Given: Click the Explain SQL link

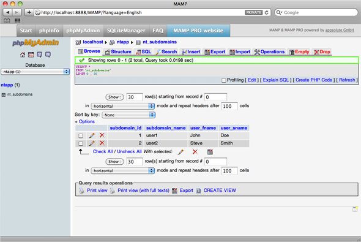Looking at the screenshot, I should pyautogui.click(x=275, y=80).
